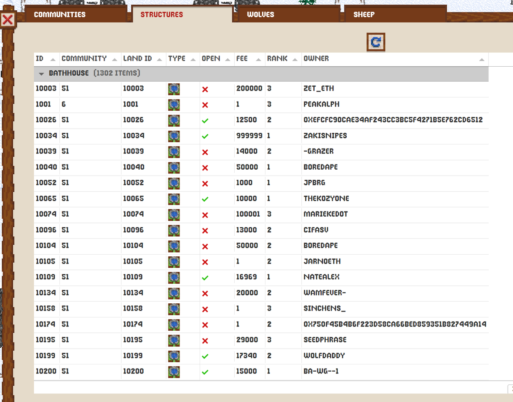Click bathhouse icon in row 10040
This screenshot has height=402, width=513.
pyautogui.click(x=174, y=167)
